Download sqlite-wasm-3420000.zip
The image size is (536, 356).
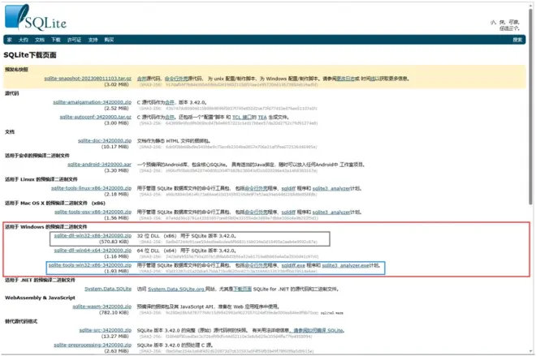102,307
